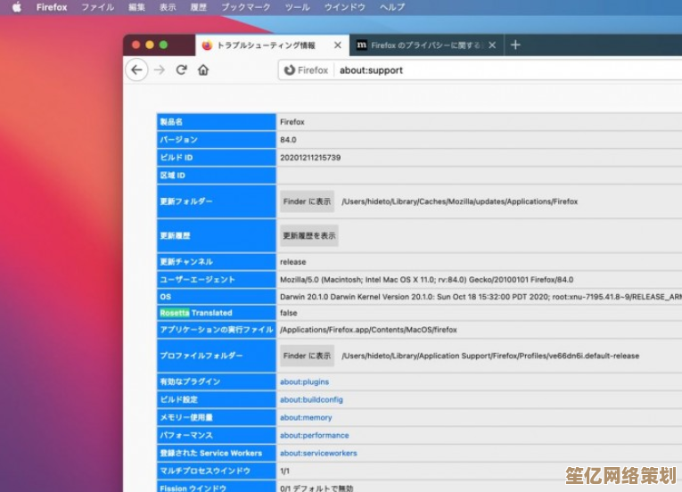Screen dimensions: 682x492
Task: Click the Caches/Mozilla/updates folder path text
Action: click(460, 201)
